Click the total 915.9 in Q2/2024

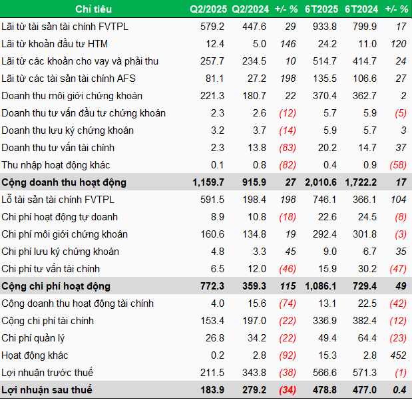[x=254, y=182]
